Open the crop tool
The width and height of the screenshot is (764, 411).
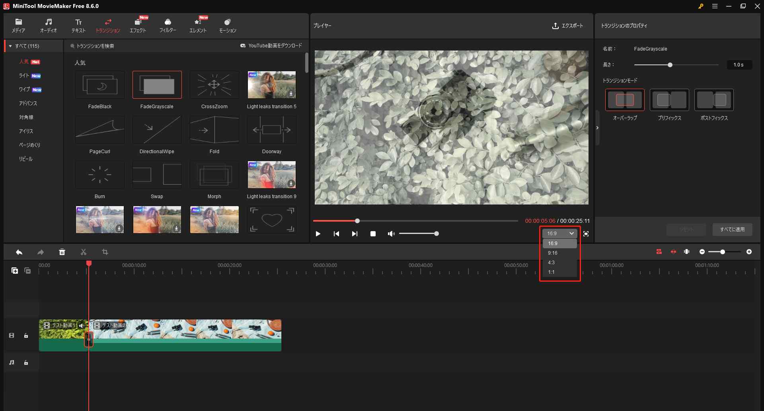tap(105, 252)
